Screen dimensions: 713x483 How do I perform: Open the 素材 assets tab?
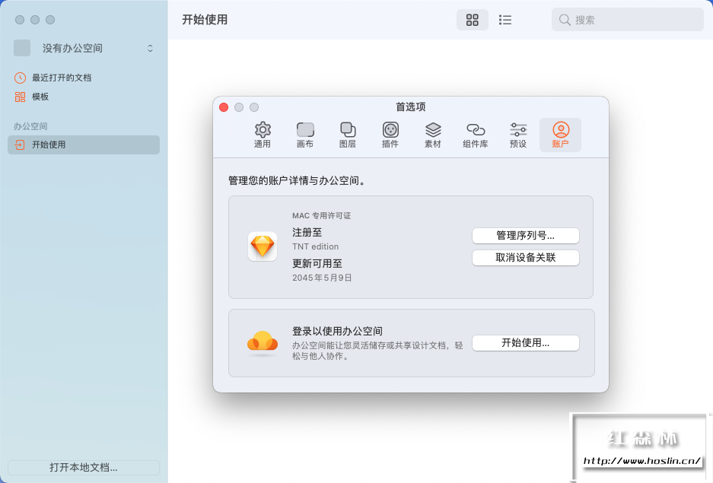[433, 135]
